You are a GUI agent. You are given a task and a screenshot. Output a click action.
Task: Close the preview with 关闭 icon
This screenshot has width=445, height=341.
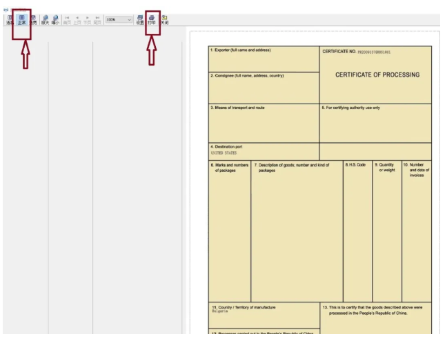click(164, 19)
